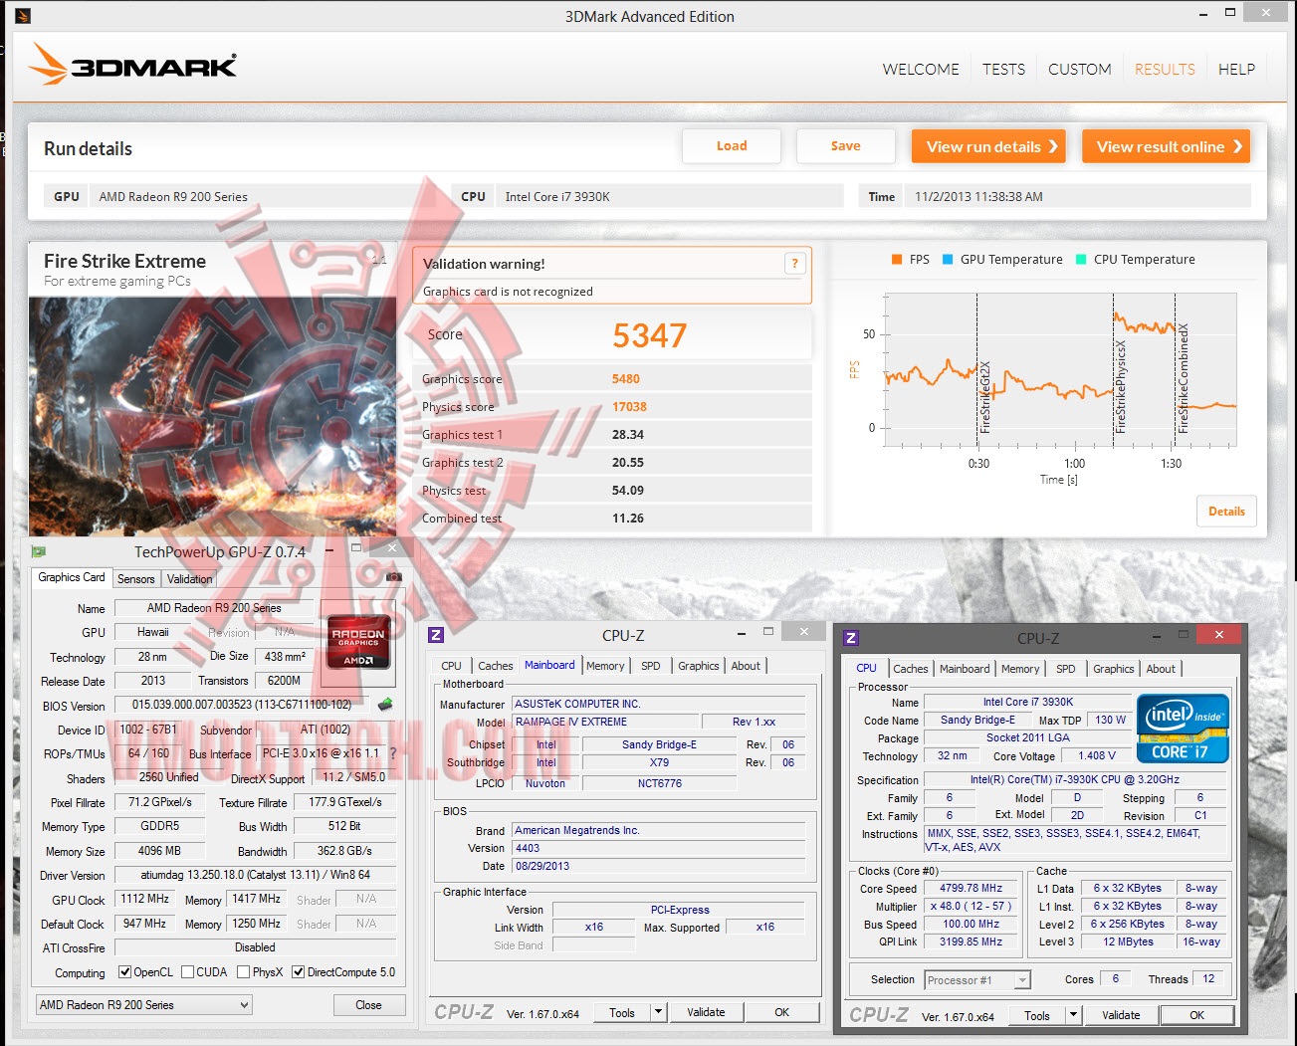Click the 3DMARK logo in the header

(x=132, y=65)
